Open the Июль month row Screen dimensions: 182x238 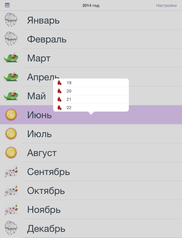91,133
